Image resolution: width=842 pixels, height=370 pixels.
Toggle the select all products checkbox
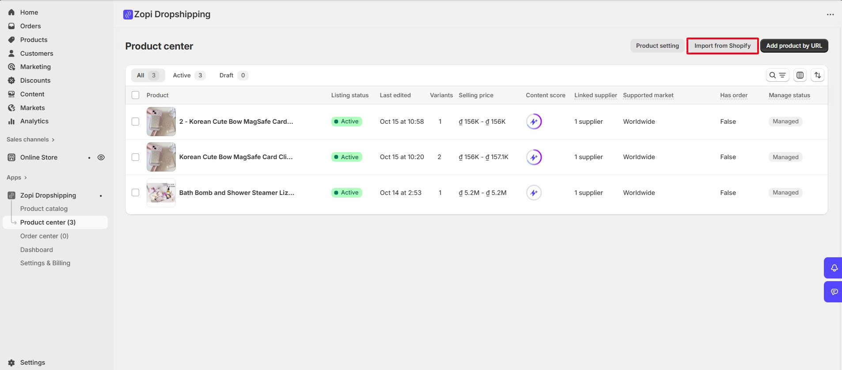136,95
